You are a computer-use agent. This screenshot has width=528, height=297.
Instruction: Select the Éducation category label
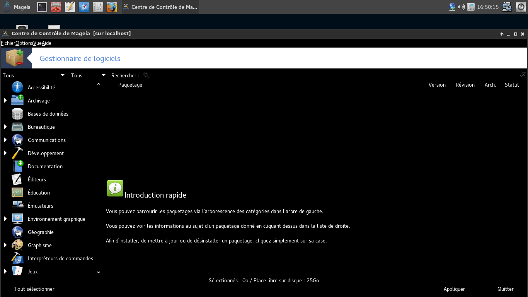(39, 193)
